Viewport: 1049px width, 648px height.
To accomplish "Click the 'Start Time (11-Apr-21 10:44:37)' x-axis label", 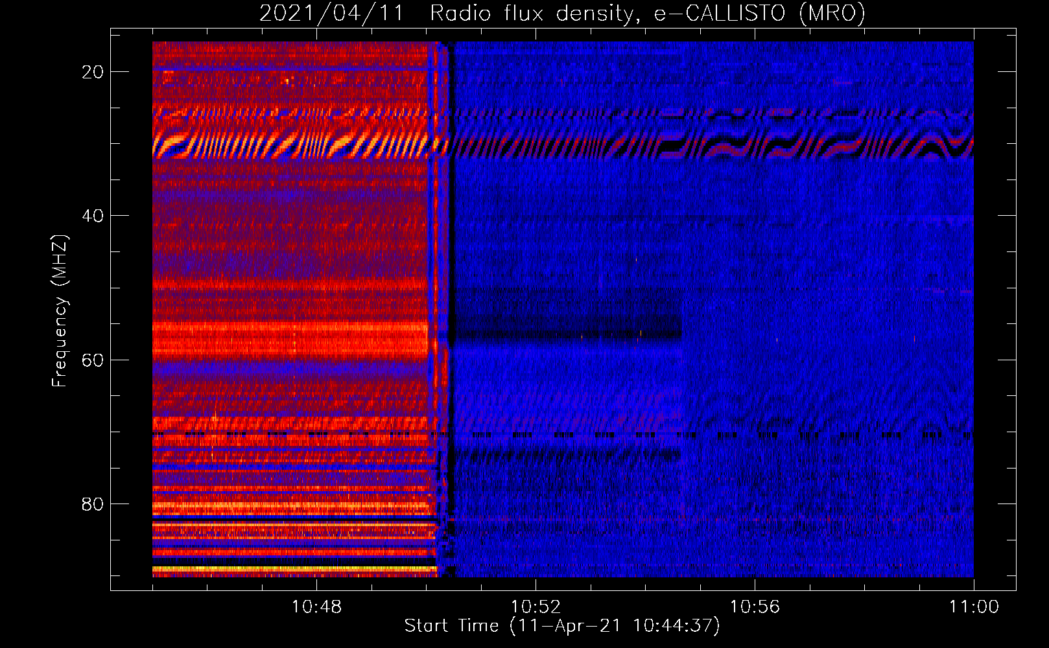I will [562, 626].
